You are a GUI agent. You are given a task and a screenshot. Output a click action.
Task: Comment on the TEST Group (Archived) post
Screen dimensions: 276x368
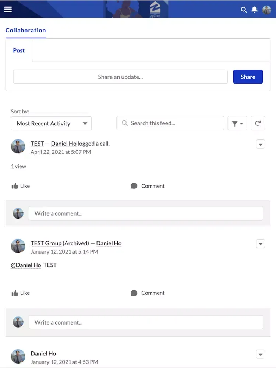coord(148,293)
